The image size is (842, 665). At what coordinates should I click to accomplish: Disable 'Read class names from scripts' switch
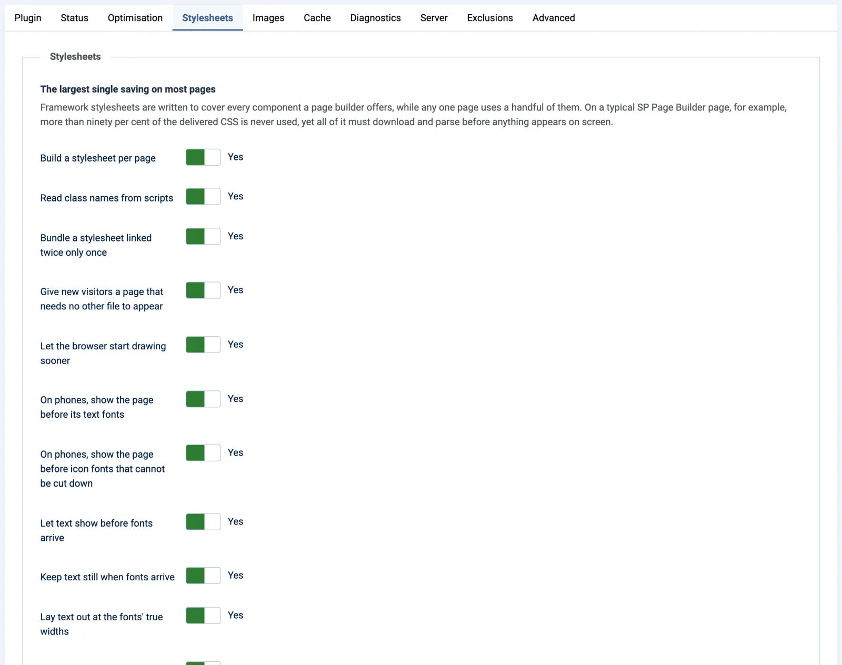click(x=203, y=197)
